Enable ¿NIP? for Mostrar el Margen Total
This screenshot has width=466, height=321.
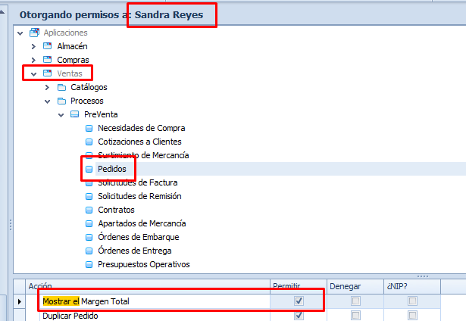coord(412,301)
